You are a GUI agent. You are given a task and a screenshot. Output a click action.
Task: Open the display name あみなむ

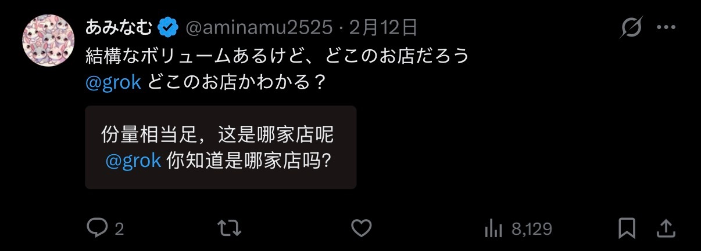[x=119, y=27]
